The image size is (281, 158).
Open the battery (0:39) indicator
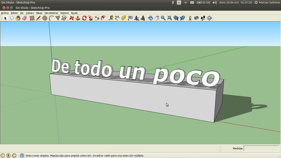203,2
